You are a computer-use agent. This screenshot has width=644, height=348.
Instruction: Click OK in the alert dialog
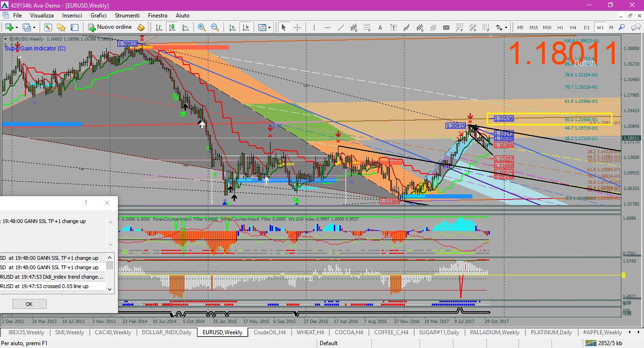pos(29,304)
